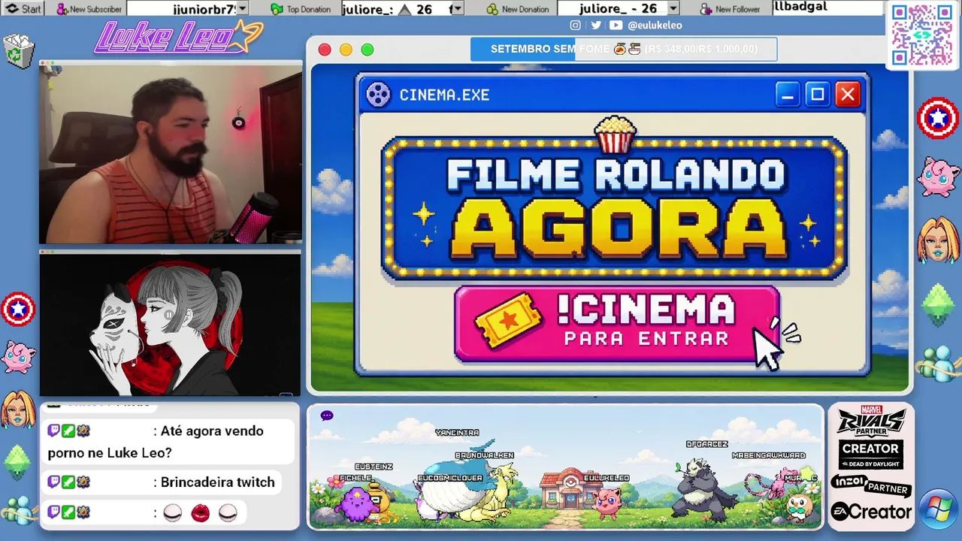Screen dimensions: 962x541
Task: Open the Top Donation field showing juliore_
Action: click(x=402, y=9)
